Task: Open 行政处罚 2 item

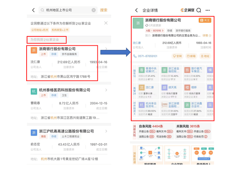Action: point(201,136)
